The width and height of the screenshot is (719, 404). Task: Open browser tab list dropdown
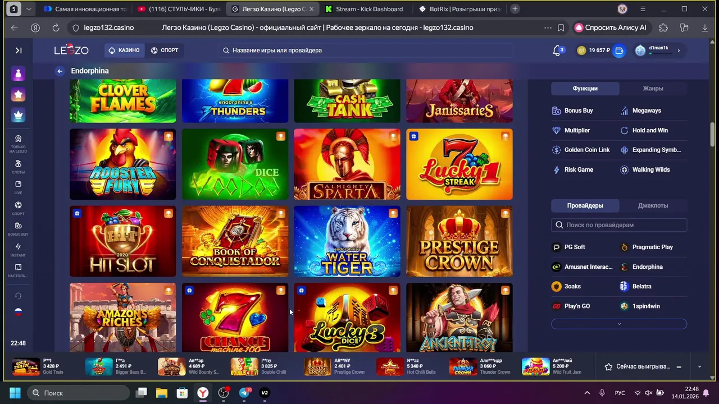pos(29,9)
